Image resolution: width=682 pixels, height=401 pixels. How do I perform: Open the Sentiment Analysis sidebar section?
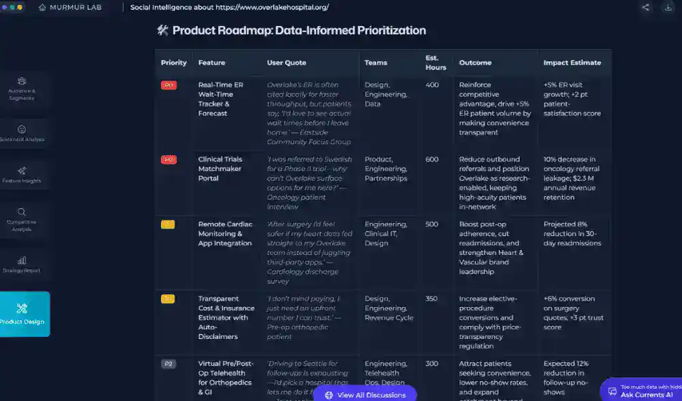pyautogui.click(x=22, y=133)
